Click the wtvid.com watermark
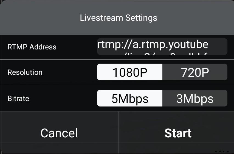Image resolution: width=234 pixels, height=154 pixels. point(222,151)
